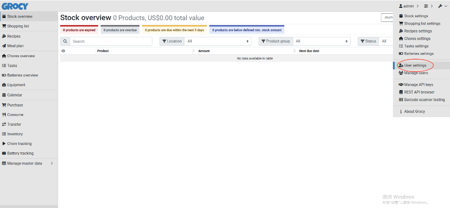Click the Status filter funnel icon
Image resolution: width=450 pixels, height=208 pixels.
click(363, 41)
